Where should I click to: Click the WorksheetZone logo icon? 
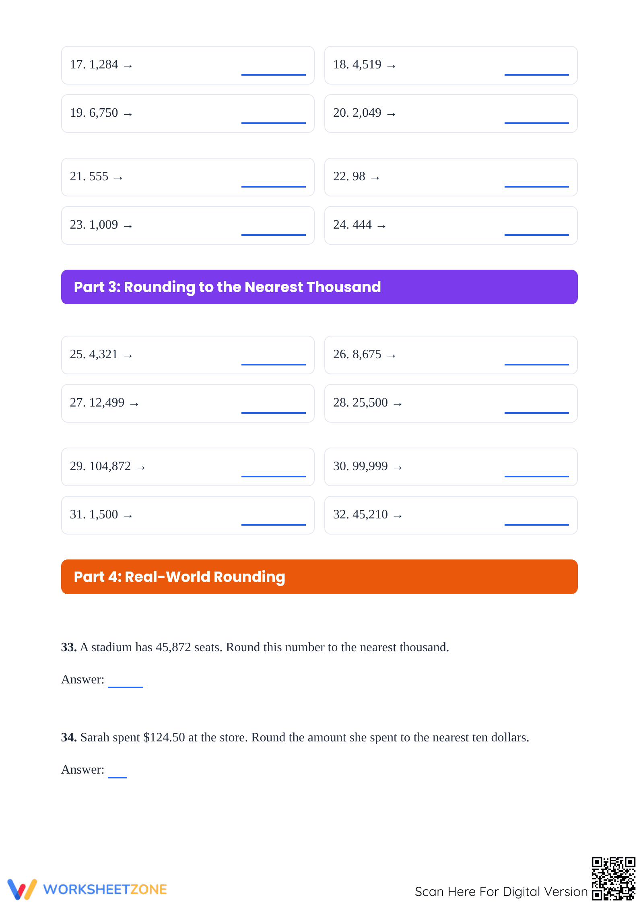click(22, 889)
